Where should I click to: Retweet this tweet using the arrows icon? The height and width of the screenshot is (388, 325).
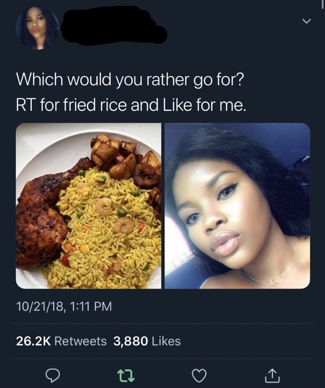[x=126, y=375]
